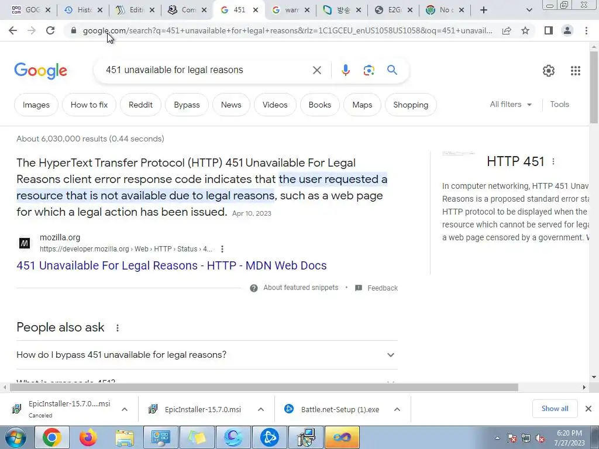Clear the search box with X
Image resolution: width=599 pixels, height=449 pixels.
[316, 70]
